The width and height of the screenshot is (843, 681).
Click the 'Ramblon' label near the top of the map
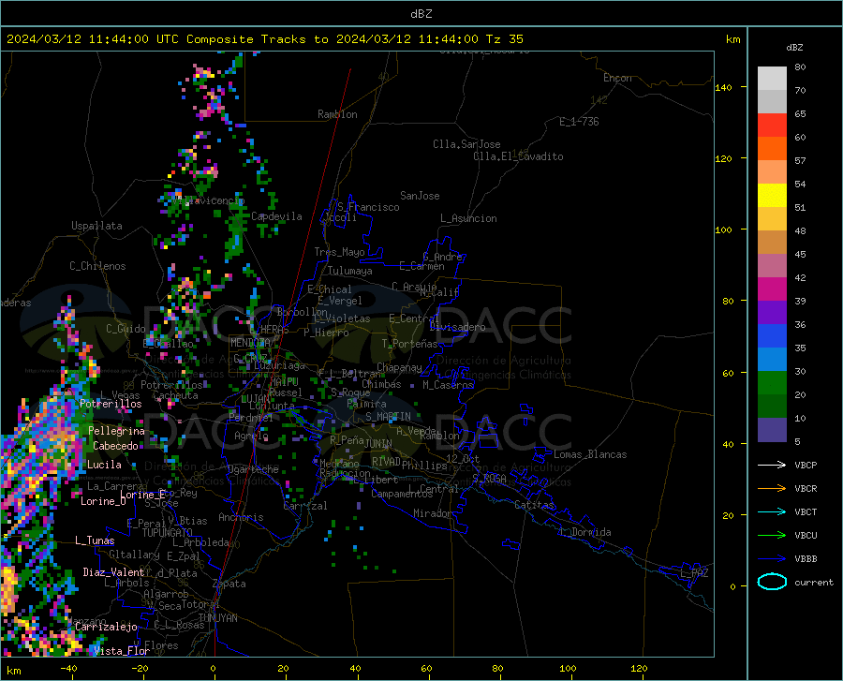337,114
